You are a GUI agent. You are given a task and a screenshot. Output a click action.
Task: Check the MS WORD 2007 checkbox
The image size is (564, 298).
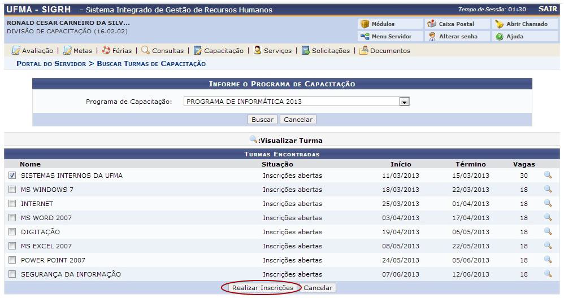pos(12,218)
